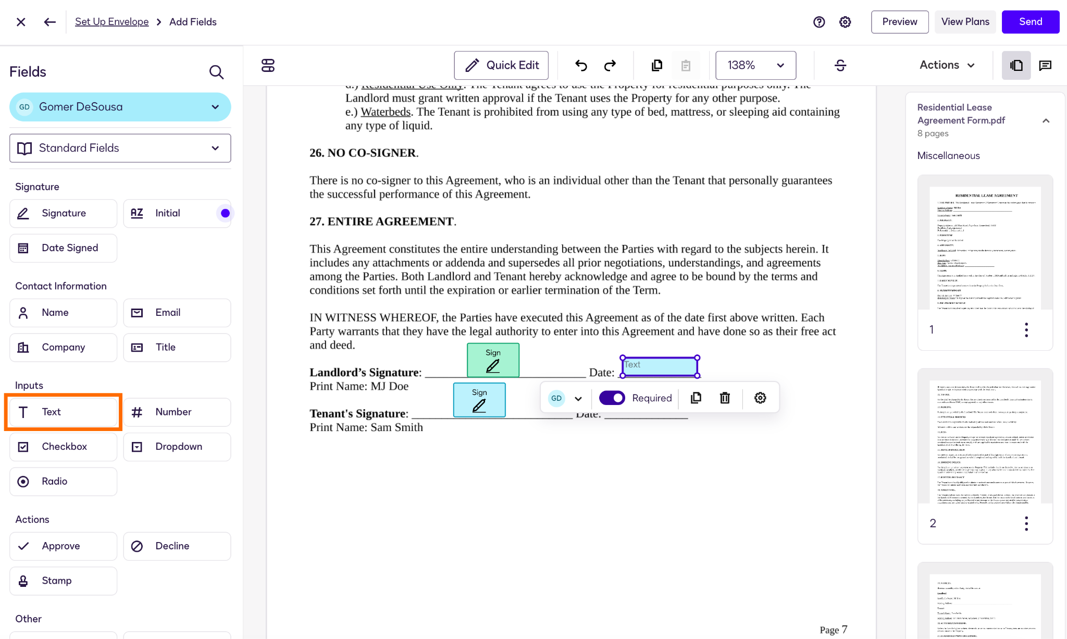1067x639 pixels.
Task: Select the Initial field
Action: pos(177,213)
